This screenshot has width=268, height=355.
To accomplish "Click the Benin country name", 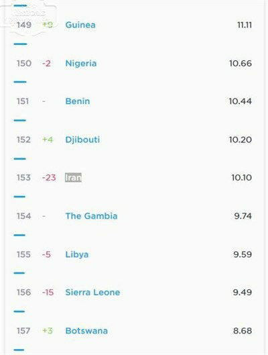I will coord(78,101).
